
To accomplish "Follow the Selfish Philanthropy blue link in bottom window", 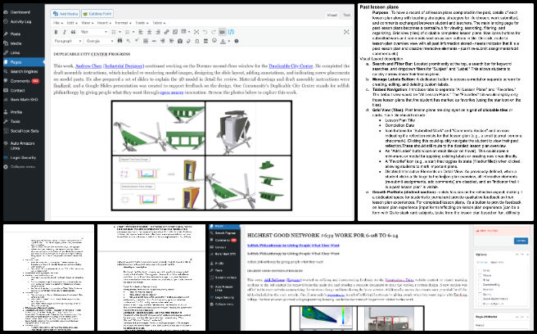I will point(293,246).
